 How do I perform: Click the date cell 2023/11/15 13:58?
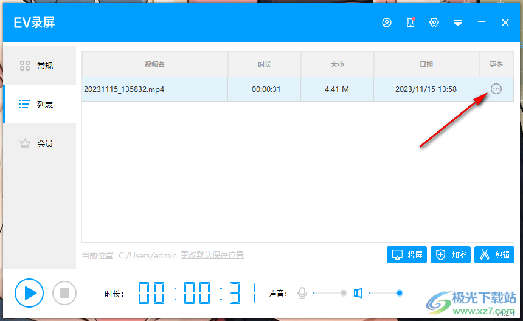tap(426, 89)
